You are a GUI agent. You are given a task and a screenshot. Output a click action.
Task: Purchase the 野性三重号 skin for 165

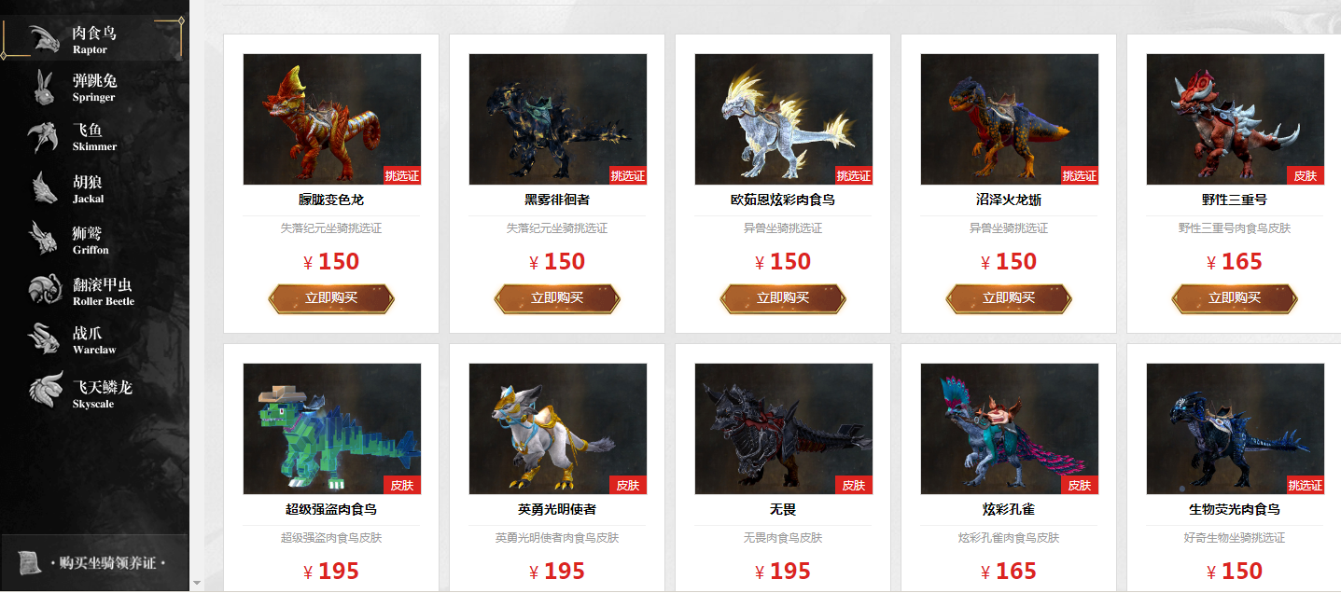(x=1235, y=298)
